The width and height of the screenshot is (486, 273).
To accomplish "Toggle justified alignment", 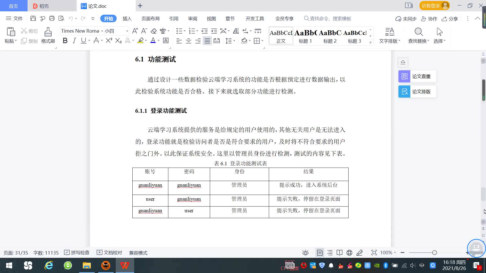I will (207, 41).
